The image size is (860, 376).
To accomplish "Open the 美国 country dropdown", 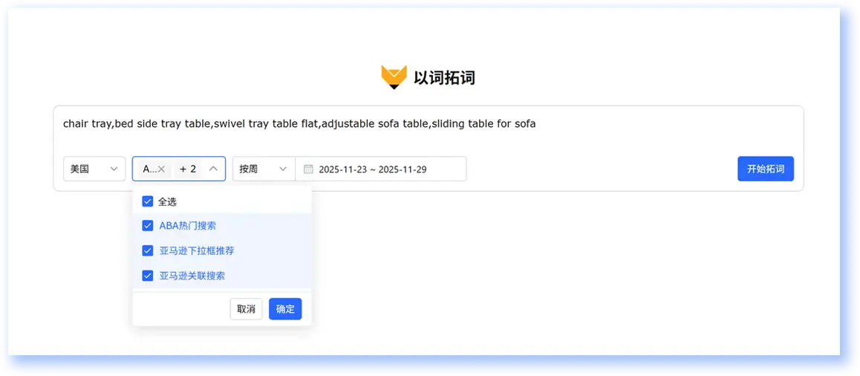I will [x=94, y=169].
